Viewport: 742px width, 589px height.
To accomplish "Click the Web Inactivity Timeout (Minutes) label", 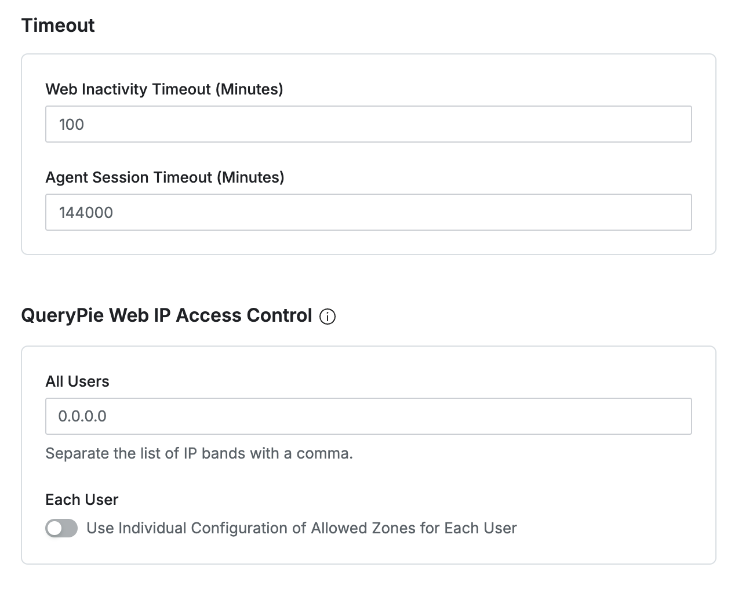I will (164, 89).
